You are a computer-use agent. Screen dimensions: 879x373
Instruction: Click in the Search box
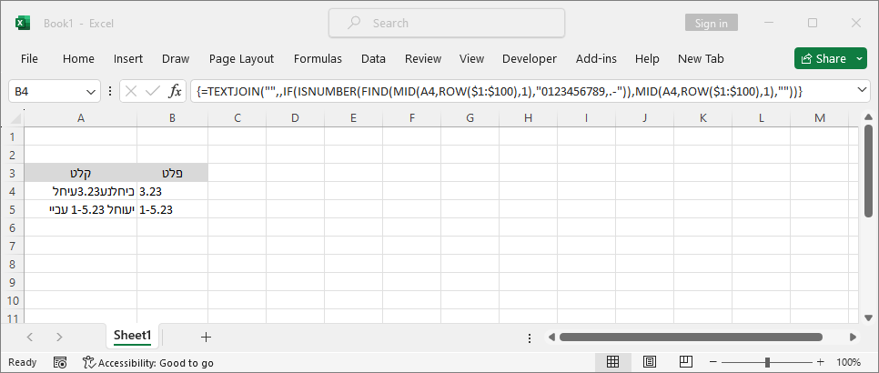coord(446,23)
